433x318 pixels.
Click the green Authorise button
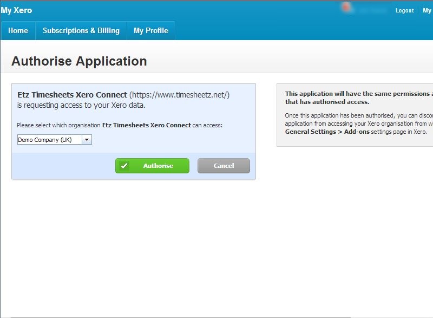tap(152, 166)
